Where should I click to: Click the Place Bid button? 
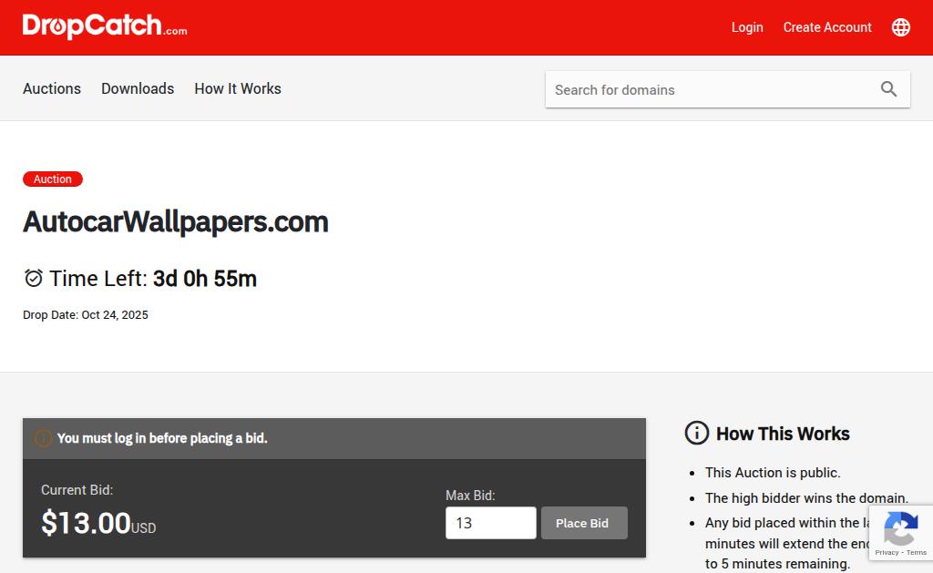[584, 523]
